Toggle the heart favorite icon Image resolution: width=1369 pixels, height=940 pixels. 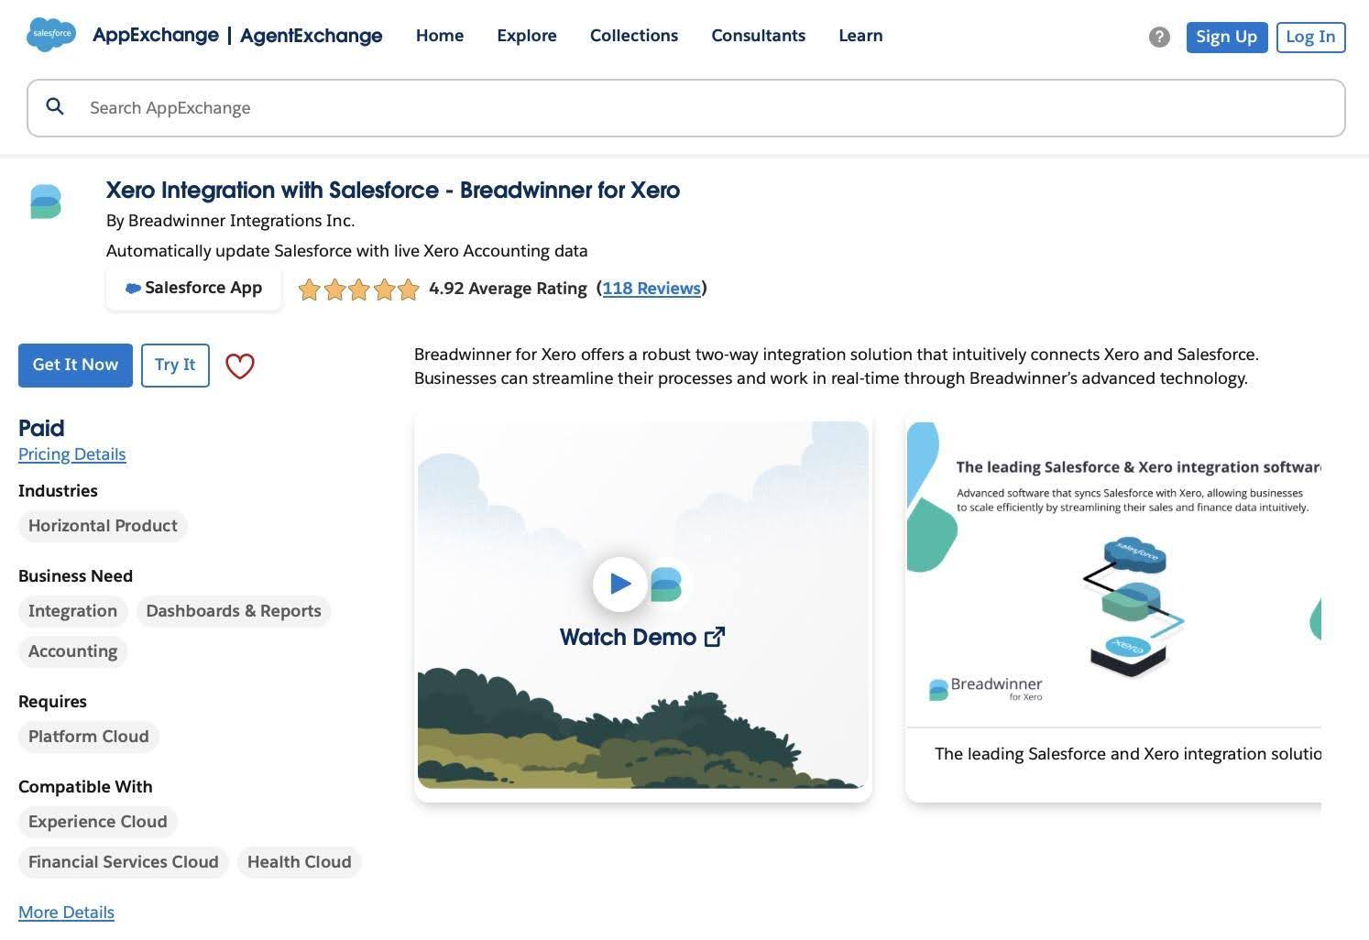coord(240,366)
